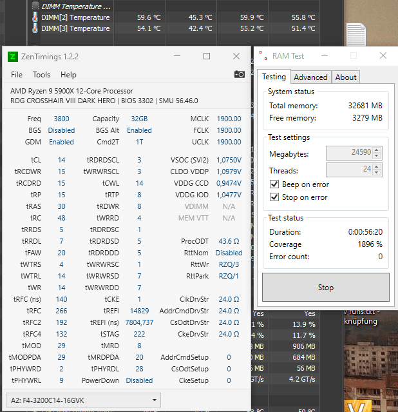Click the Capacity value 32GB
The image size is (398, 412).
139,119
